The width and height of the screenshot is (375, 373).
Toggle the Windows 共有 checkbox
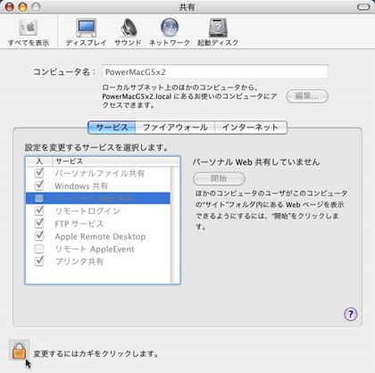pos(39,186)
